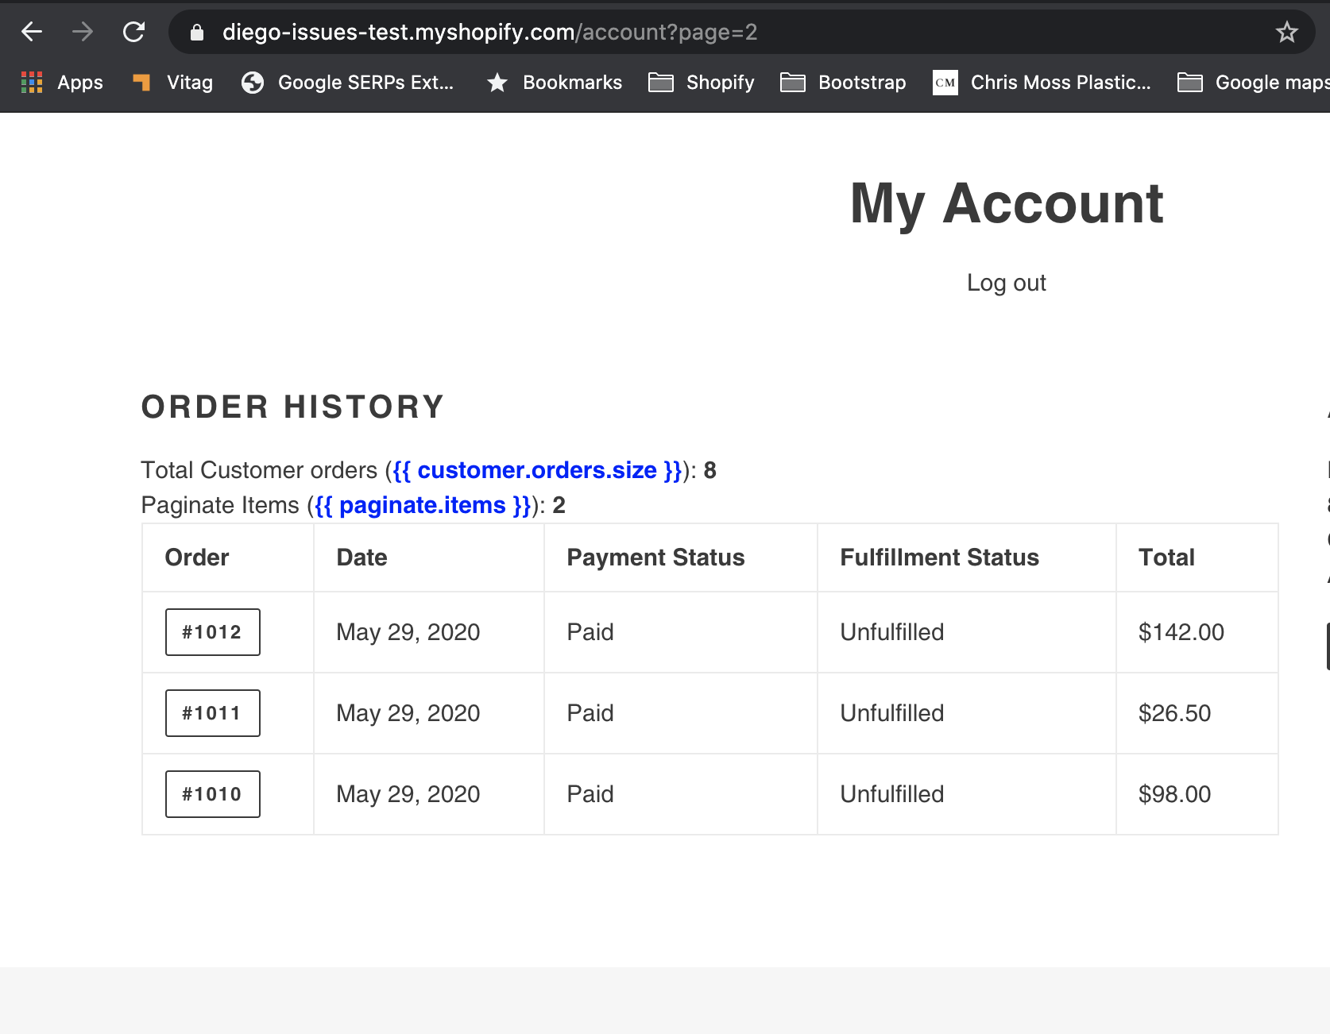
Task: Click the $142.00 total
Action: [1181, 632]
